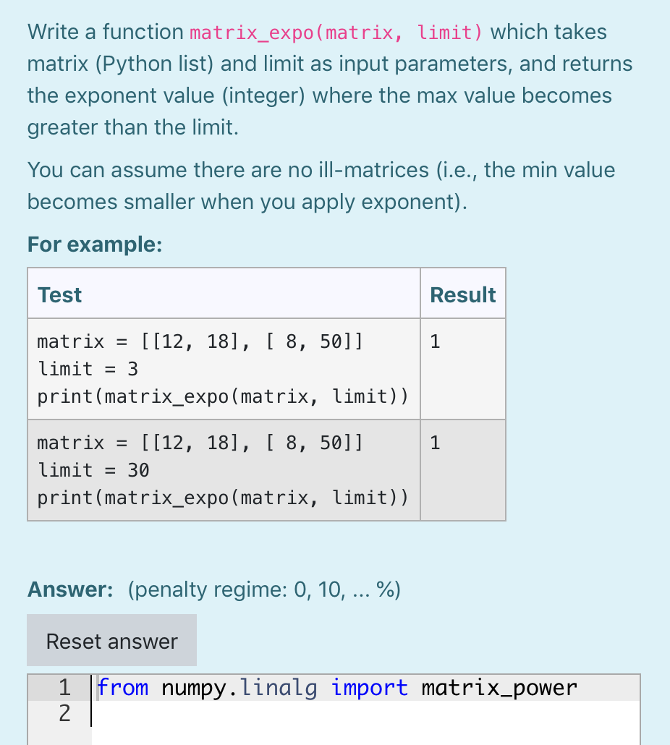Click the first test case code cell
The width and height of the screenshot is (670, 745).
223,369
